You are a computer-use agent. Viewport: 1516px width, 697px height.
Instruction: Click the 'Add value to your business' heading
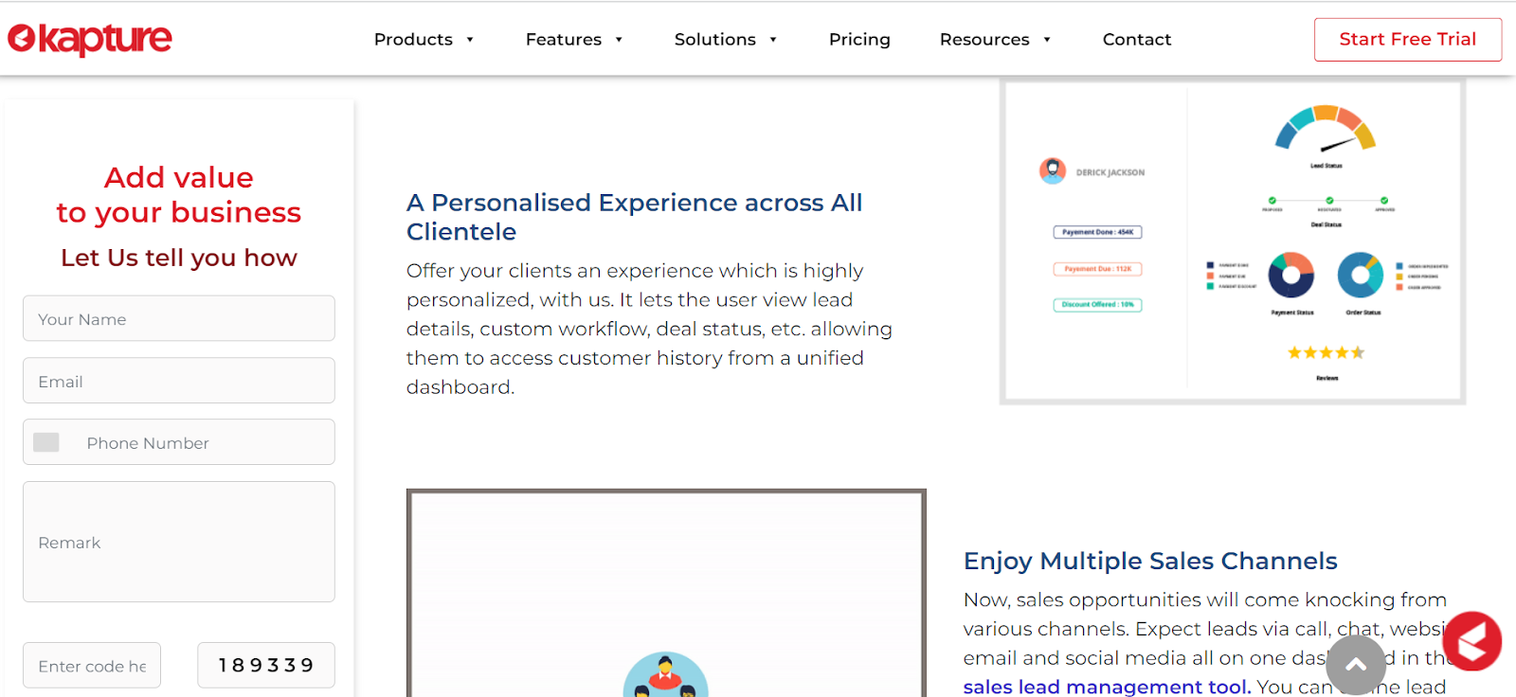179,195
